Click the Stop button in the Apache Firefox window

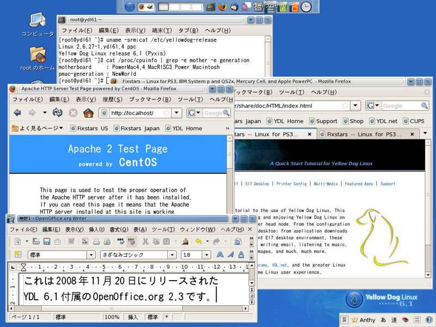pyautogui.click(x=73, y=113)
